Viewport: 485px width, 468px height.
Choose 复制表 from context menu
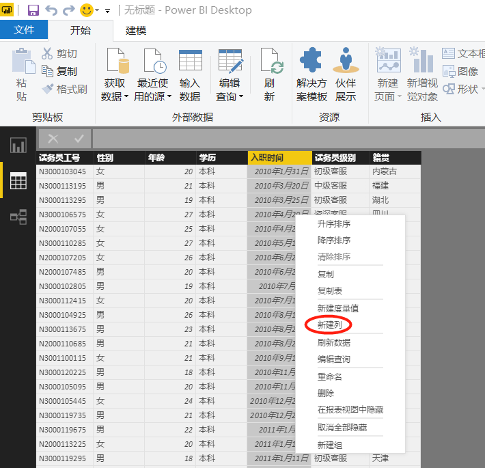[x=330, y=291]
